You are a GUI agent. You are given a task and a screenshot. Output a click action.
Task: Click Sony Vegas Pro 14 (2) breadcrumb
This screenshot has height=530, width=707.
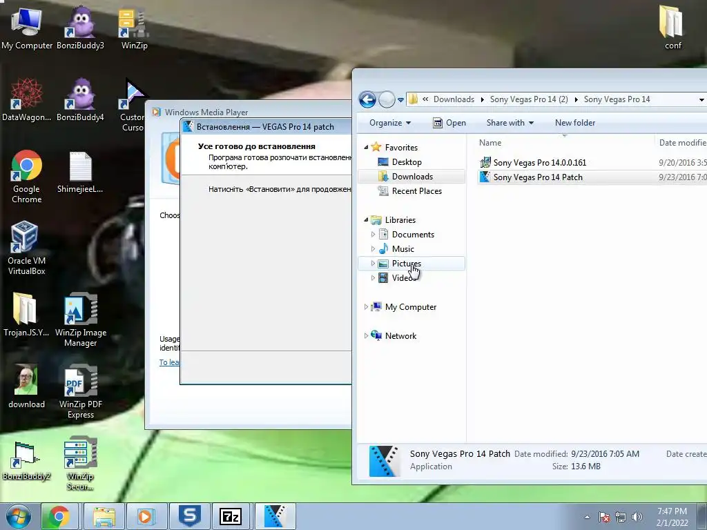tap(529, 99)
